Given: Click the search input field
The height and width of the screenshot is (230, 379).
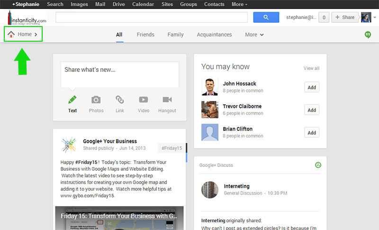Looking at the screenshot, I should [x=152, y=17].
